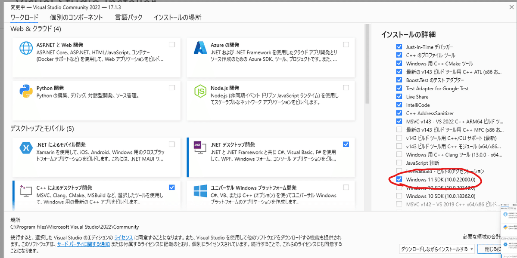Click the Web & クラウド (4) heading
The width and height of the screenshot is (517, 258).
point(36,29)
